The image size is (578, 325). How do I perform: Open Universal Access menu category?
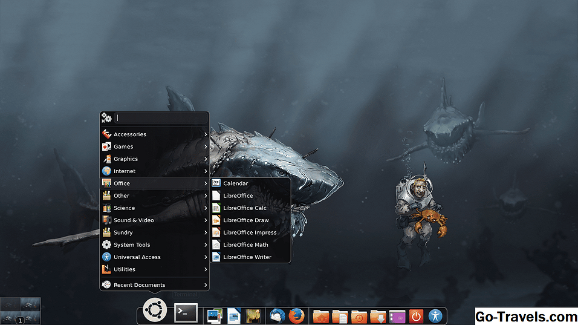pyautogui.click(x=154, y=257)
